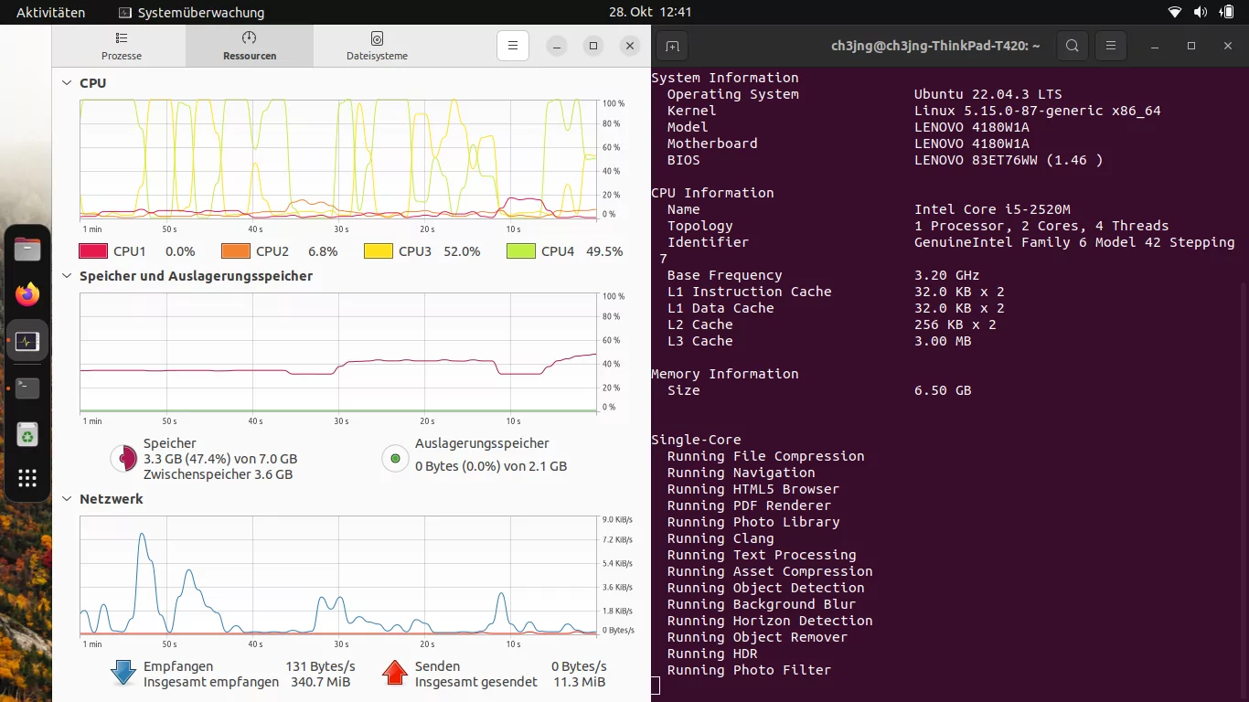Image resolution: width=1249 pixels, height=702 pixels.
Task: Change the CPU3 yellow color swatch
Action: (379, 251)
